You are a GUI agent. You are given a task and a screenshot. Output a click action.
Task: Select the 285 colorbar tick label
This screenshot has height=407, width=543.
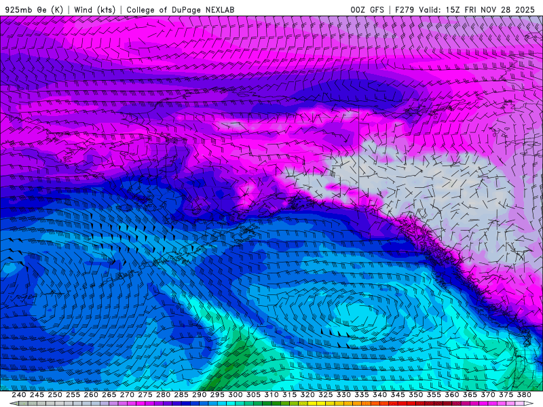click(x=181, y=395)
